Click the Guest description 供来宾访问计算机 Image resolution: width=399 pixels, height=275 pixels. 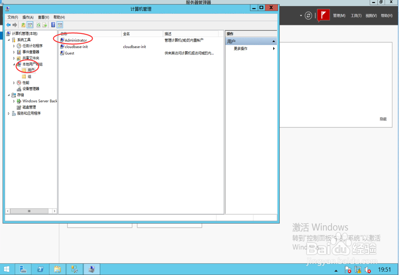tap(189, 53)
